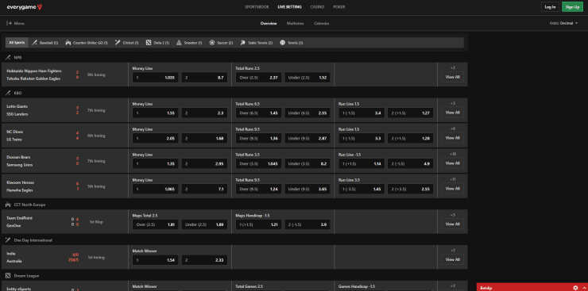This screenshot has width=588, height=291.
Task: Bet NC Dinos Money Line 2.05
Action: click(155, 138)
